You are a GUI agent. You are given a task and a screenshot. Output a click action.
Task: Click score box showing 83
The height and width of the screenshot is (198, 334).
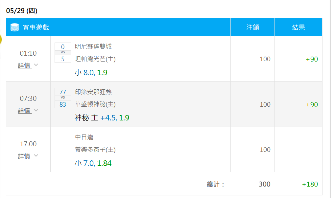[62, 104]
